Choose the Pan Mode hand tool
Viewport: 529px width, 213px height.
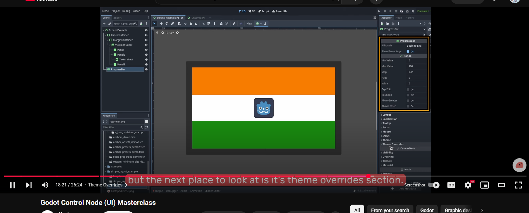191,24
